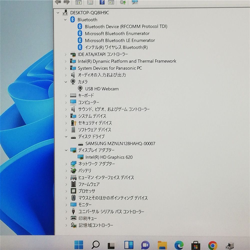Expand the セキュリティ デバイス category
The image size is (250, 250).
pos(66,123)
